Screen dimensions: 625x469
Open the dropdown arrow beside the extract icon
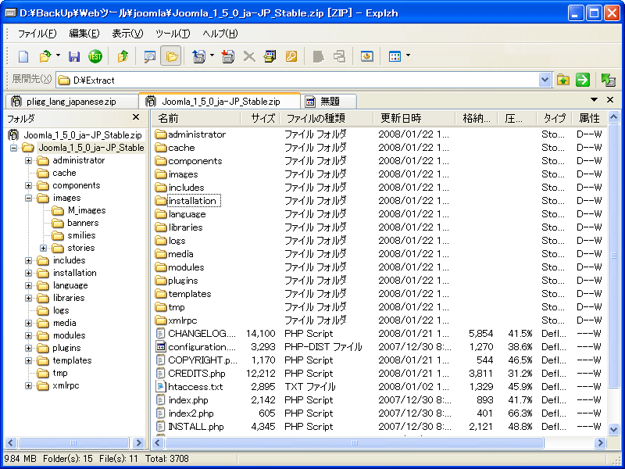coord(212,55)
